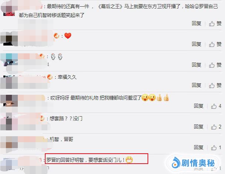The height and width of the screenshot is (174, 225).
Task: Like the comment with hand gesture emojis
Action: click(215, 65)
